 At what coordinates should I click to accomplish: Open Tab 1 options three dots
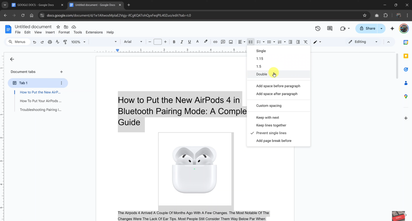point(61,83)
